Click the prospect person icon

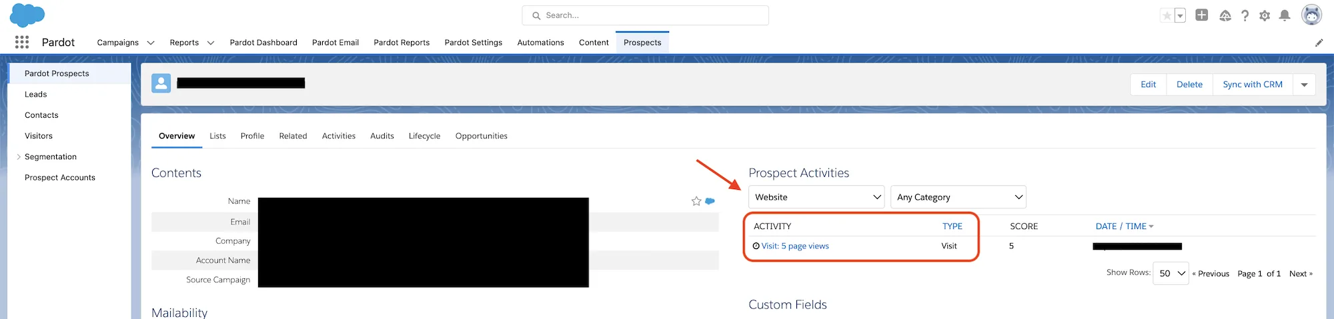[x=161, y=83]
